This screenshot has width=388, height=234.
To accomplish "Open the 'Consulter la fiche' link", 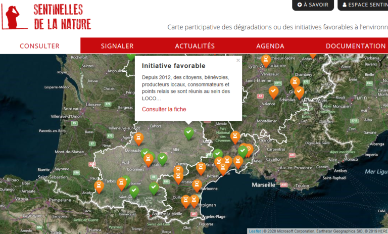I will pos(164,109).
